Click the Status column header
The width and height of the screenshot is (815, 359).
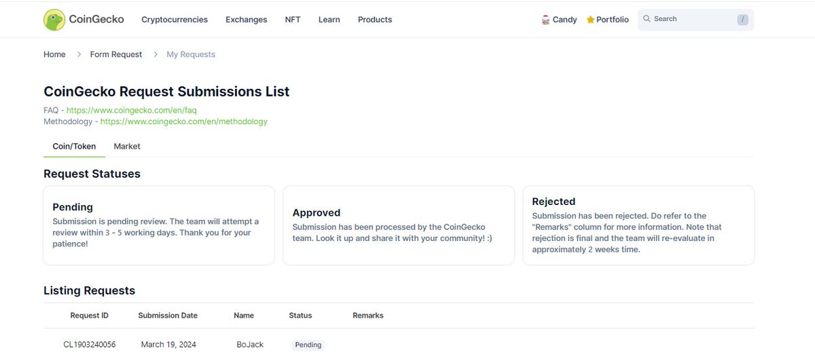(300, 316)
